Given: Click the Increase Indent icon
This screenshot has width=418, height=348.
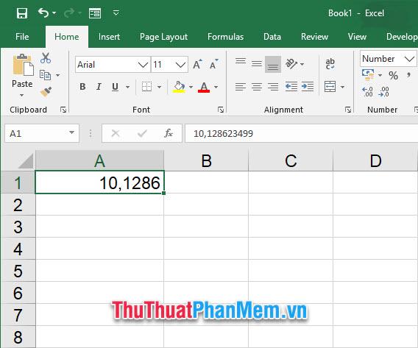Looking at the screenshot, I should point(308,87).
